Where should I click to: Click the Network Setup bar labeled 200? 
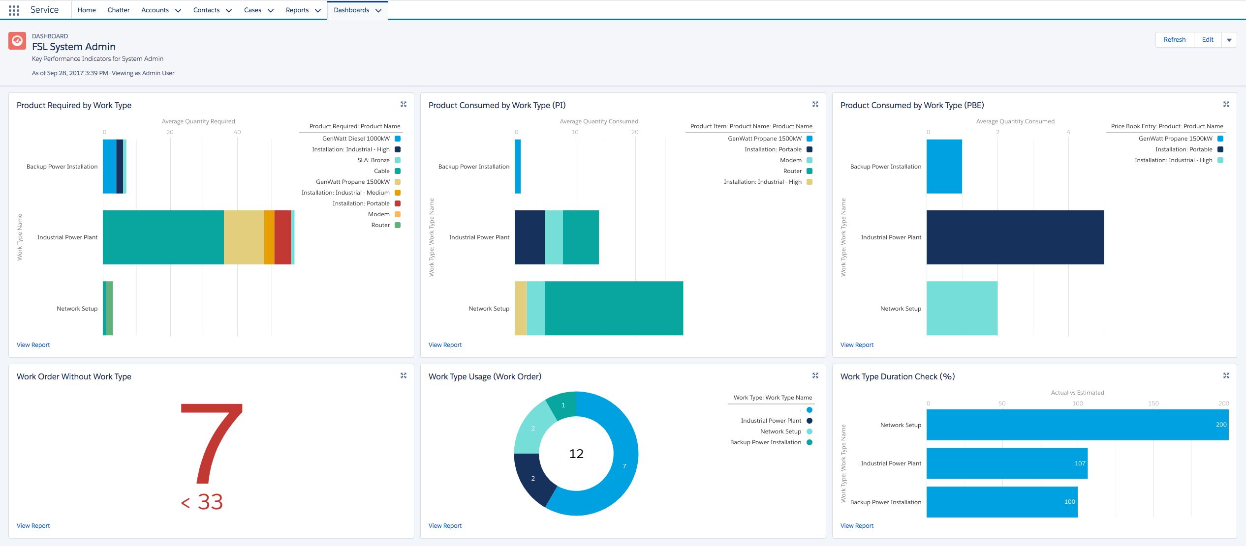click(1077, 425)
